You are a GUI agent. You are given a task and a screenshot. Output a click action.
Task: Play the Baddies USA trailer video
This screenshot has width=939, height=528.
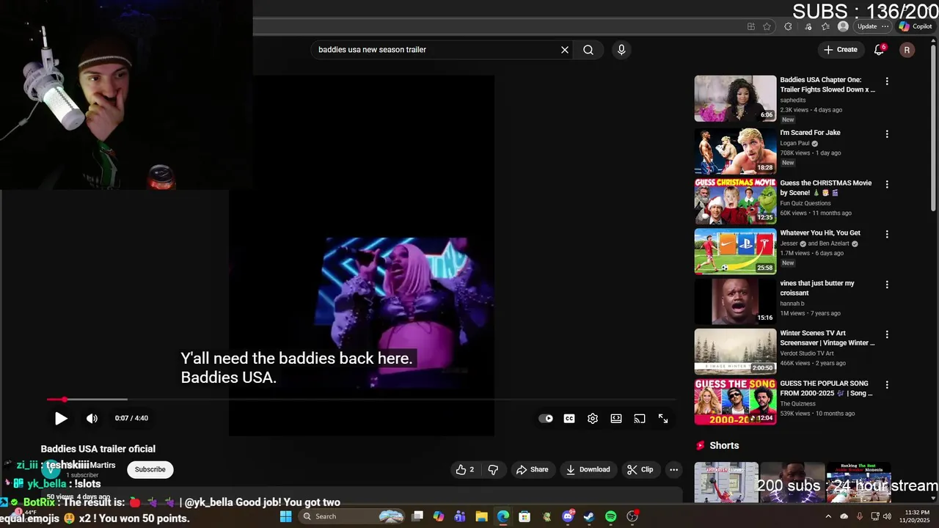click(61, 418)
